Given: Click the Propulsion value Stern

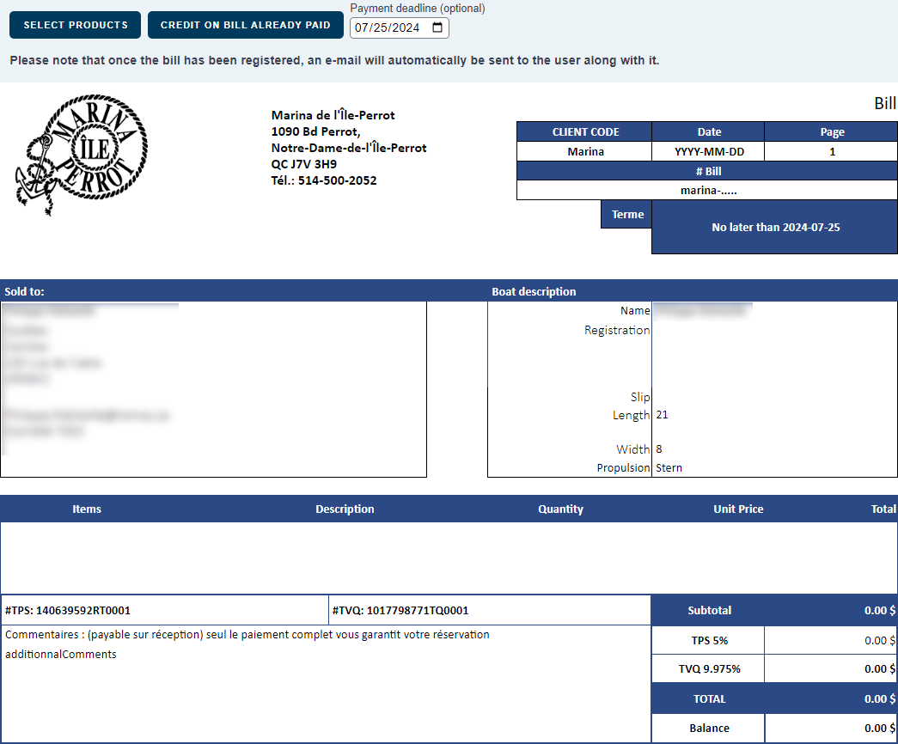Looking at the screenshot, I should pyautogui.click(x=669, y=468).
